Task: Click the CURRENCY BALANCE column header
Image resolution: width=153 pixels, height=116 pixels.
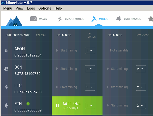Action: [x=18, y=35]
